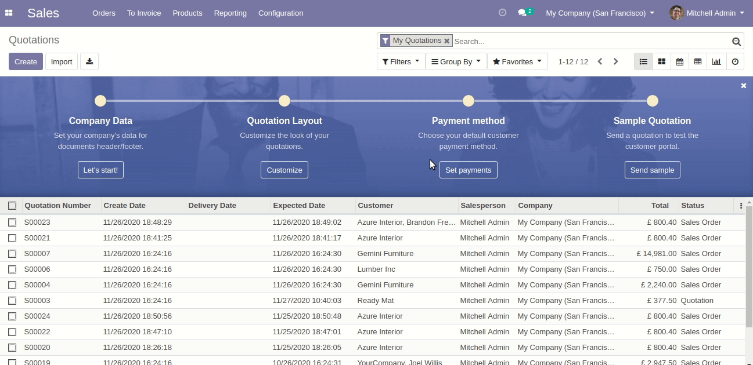Click the £ 14,981.00 total cell
753x365 pixels.
[x=656, y=253]
